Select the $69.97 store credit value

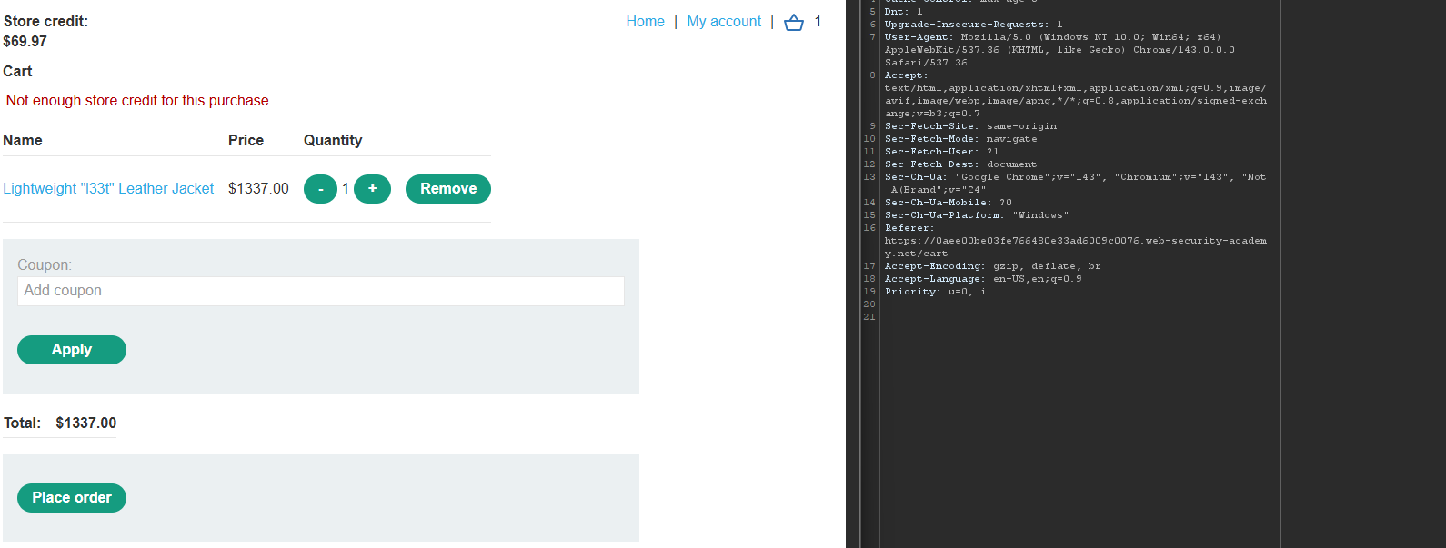pyautogui.click(x=25, y=42)
